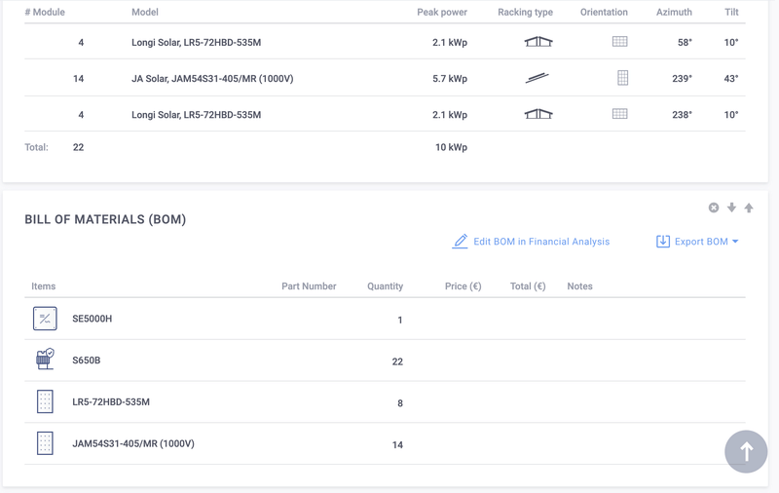
Task: Click the east-west racking icon at 238° azimuth
Action: point(538,114)
